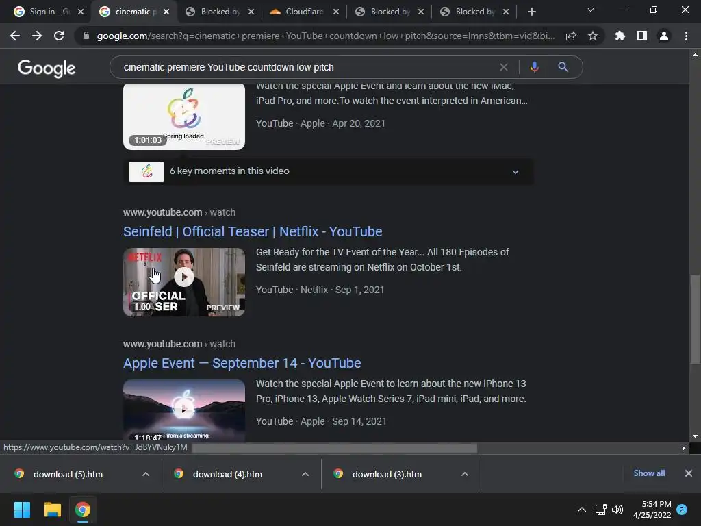Open tab search dropdown arrow
Image resolution: width=701 pixels, height=526 pixels.
click(591, 10)
